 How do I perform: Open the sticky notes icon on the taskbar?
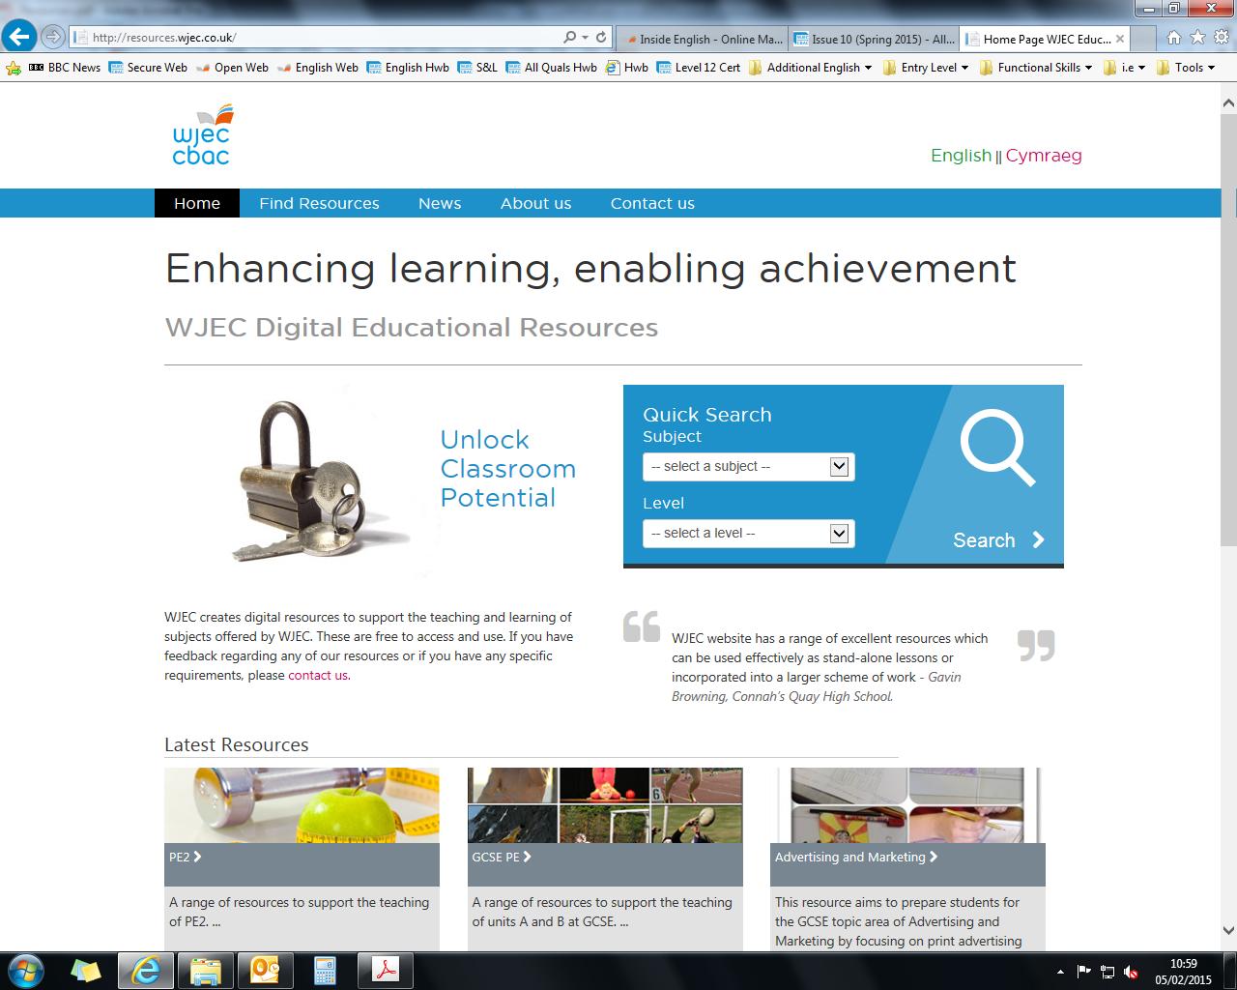(85, 970)
